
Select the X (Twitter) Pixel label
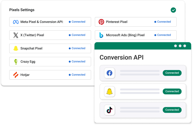pyautogui.click(x=32, y=35)
